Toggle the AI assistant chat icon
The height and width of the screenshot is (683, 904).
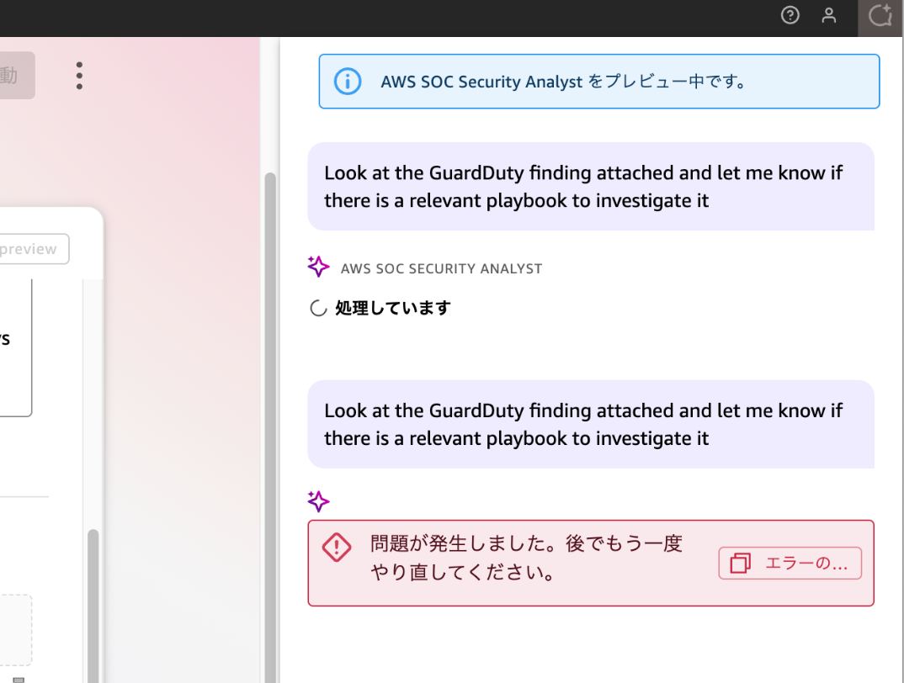tap(880, 16)
